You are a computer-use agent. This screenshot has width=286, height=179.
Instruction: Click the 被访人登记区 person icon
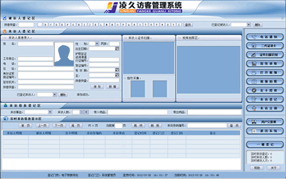pos(5,18)
